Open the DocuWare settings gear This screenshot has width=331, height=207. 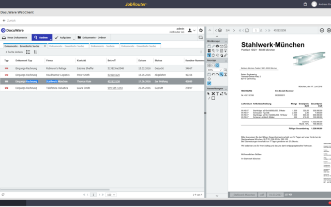[201, 30]
